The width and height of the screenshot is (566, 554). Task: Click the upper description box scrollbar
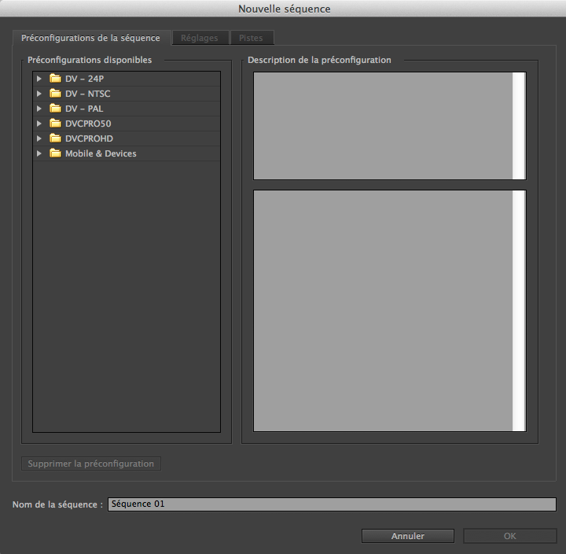pyautogui.click(x=519, y=126)
